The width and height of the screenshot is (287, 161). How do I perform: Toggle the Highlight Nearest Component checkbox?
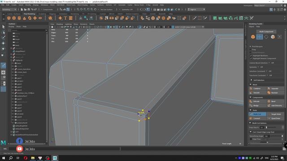(251, 59)
